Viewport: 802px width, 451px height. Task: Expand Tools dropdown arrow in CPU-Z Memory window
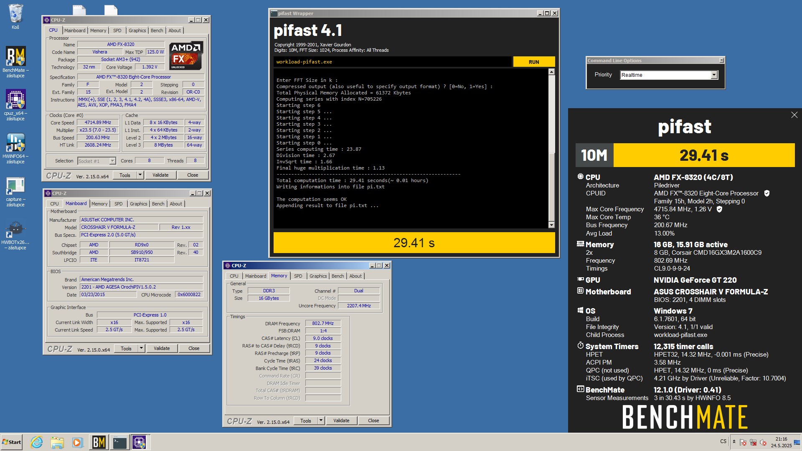click(x=321, y=421)
